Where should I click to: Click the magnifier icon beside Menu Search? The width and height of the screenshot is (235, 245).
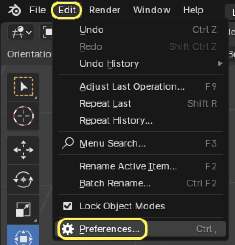[x=68, y=143]
